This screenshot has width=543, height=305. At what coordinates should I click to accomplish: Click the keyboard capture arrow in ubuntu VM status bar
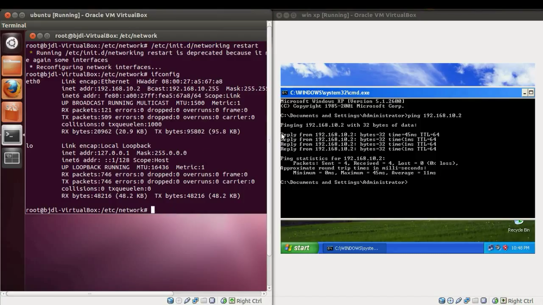coord(232,301)
